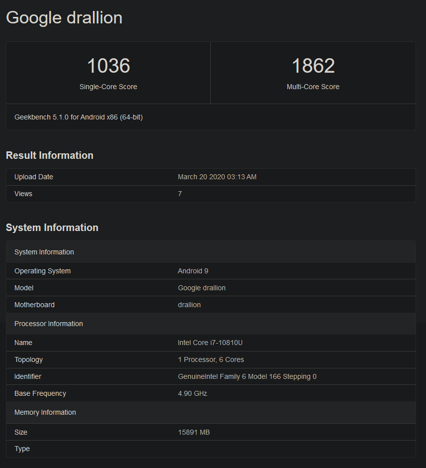Select the date March 20 2020 03:13 AM
The height and width of the screenshot is (468, 426).
[217, 177]
